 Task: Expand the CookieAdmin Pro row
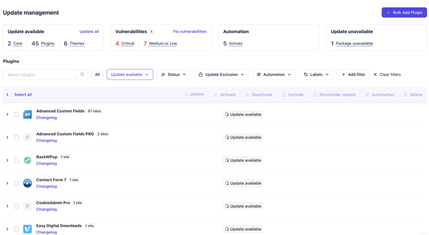7,206
